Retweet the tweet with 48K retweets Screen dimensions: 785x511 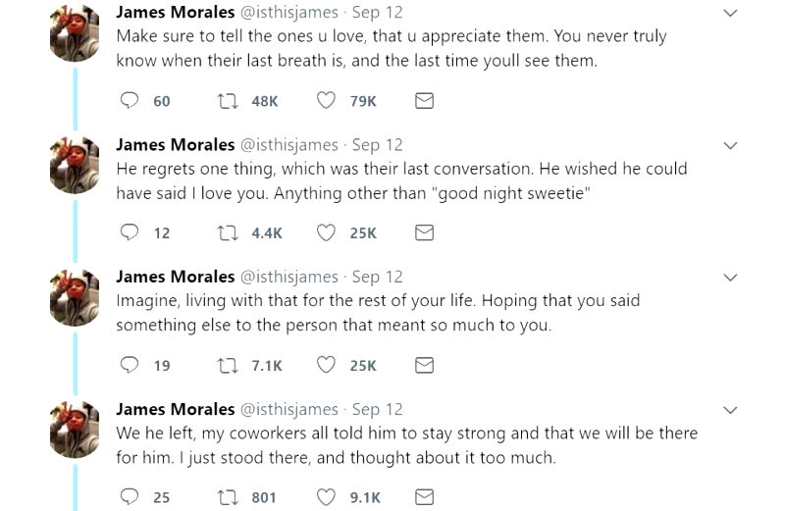click(x=226, y=100)
